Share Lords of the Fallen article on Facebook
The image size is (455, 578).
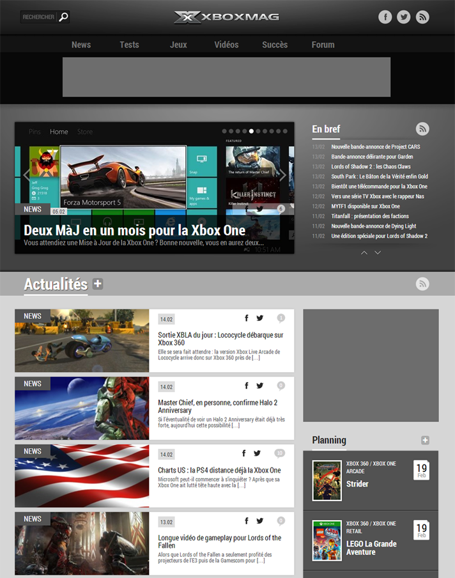[247, 520]
